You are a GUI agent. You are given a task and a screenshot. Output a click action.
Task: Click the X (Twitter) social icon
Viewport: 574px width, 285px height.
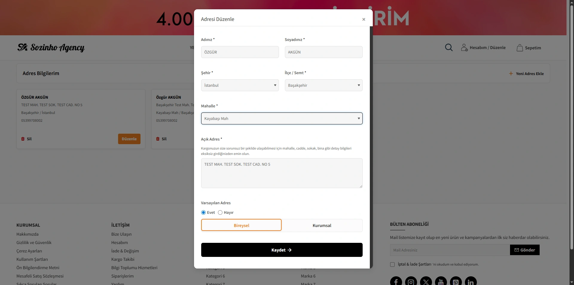point(426,282)
